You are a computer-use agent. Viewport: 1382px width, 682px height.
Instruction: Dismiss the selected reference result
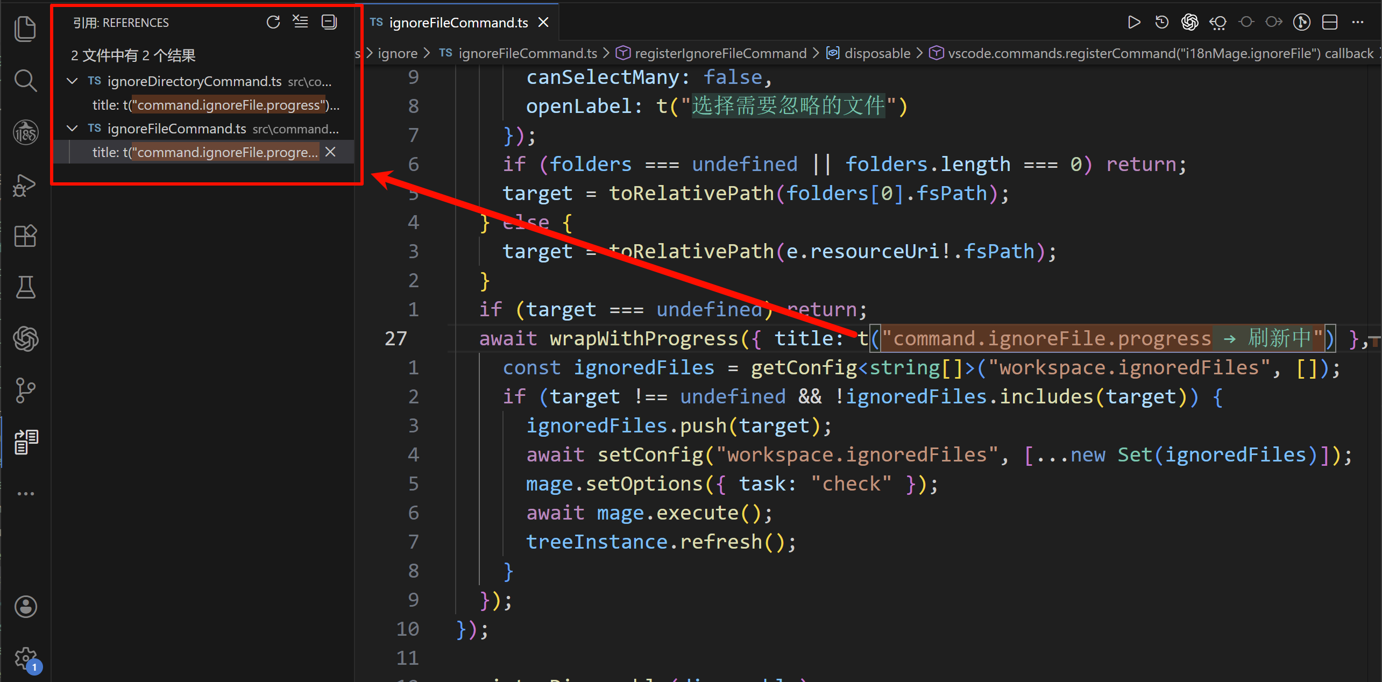330,152
